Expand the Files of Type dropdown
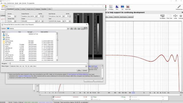Viewport: 183px width, 103px height. (86, 66)
